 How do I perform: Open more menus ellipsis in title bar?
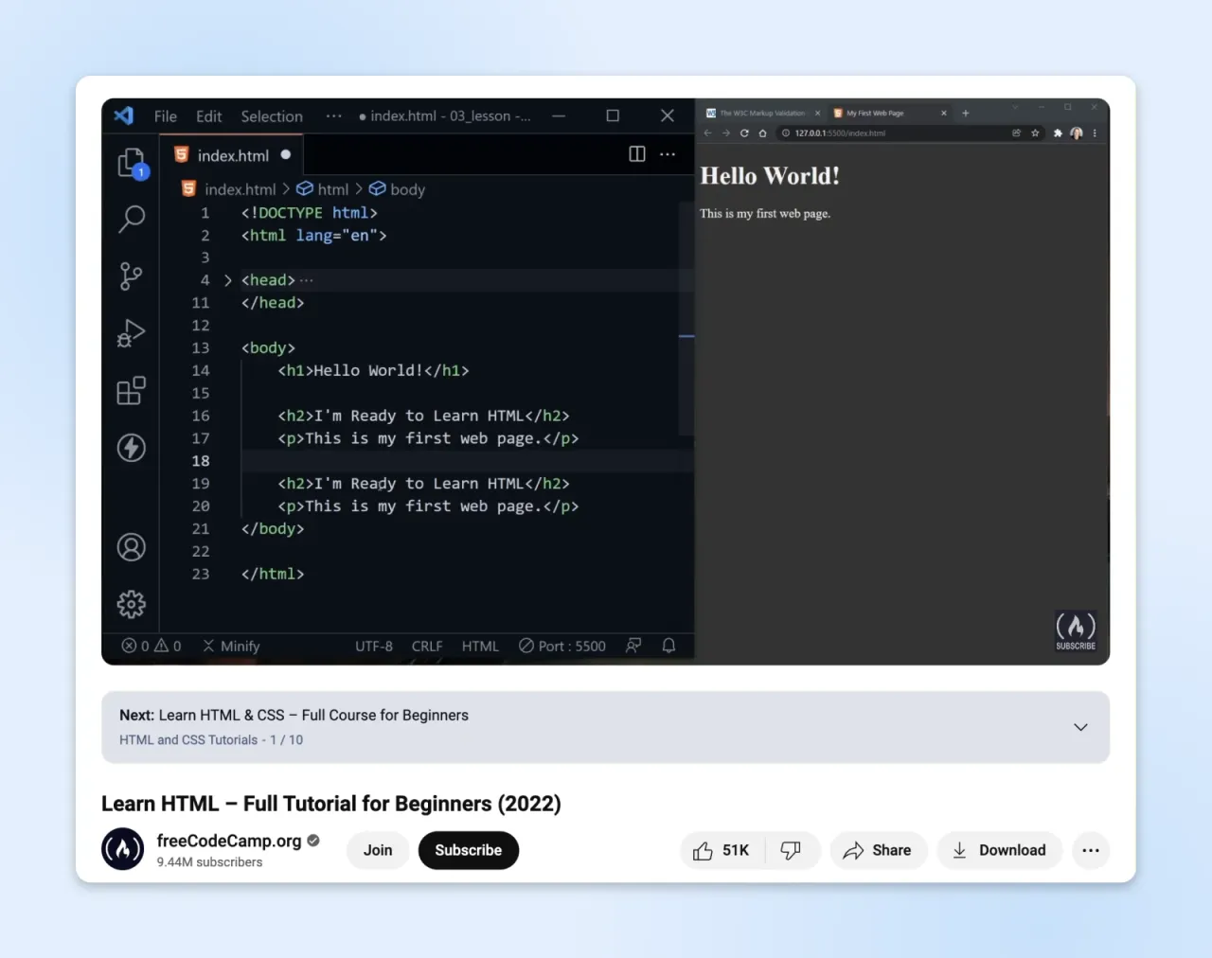tap(333, 115)
